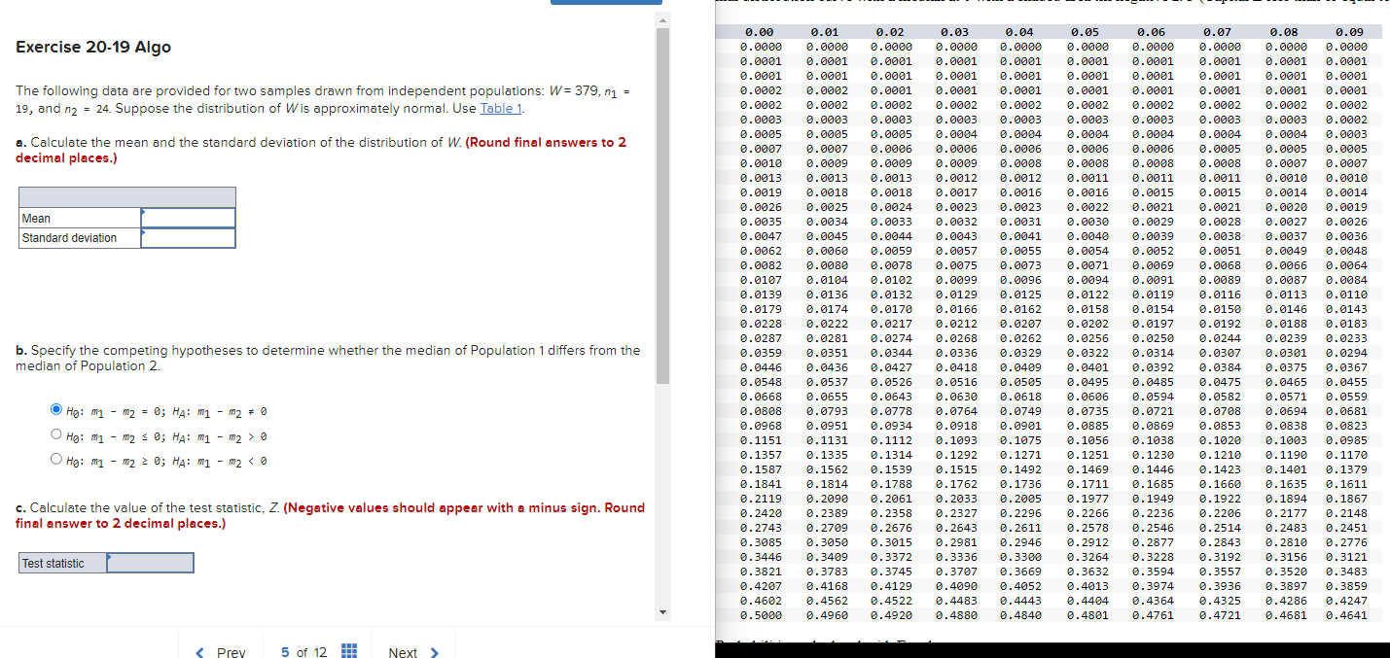Select hypothesis HA: m1 − m2 < 0
The width and height of the screenshot is (1390, 658).
tap(56, 460)
